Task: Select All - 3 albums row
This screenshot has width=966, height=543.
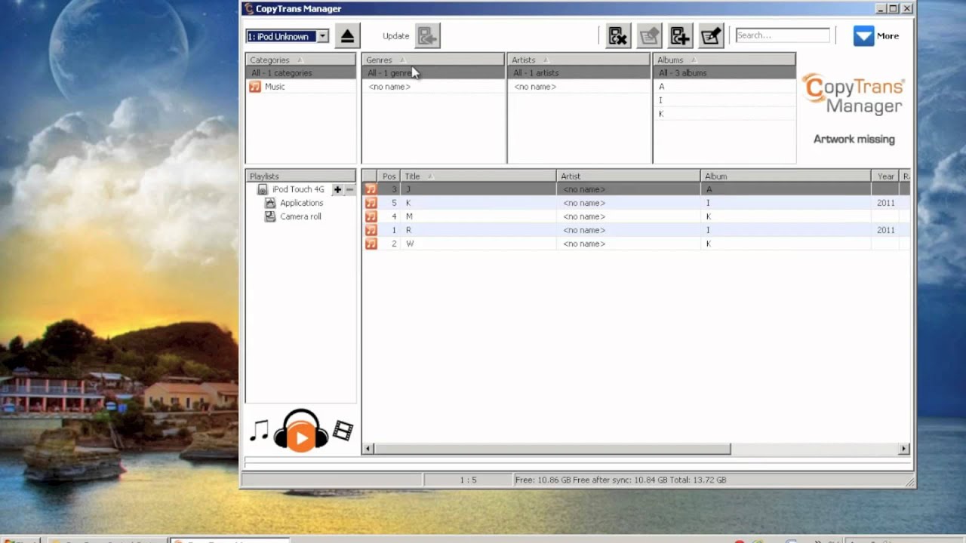Action: 724,73
